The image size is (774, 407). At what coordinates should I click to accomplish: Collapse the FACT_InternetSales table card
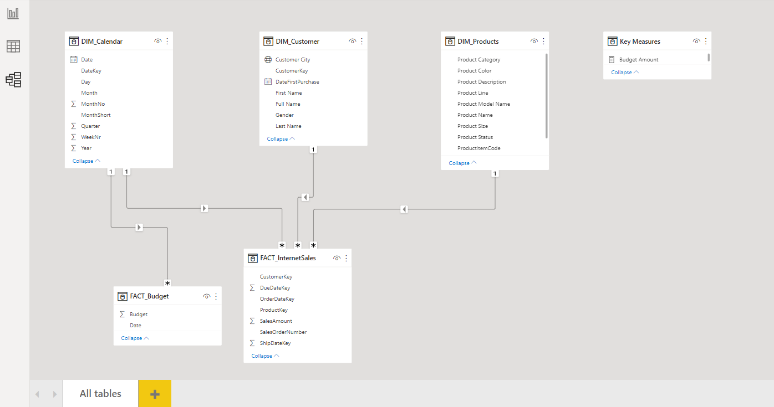tap(266, 356)
